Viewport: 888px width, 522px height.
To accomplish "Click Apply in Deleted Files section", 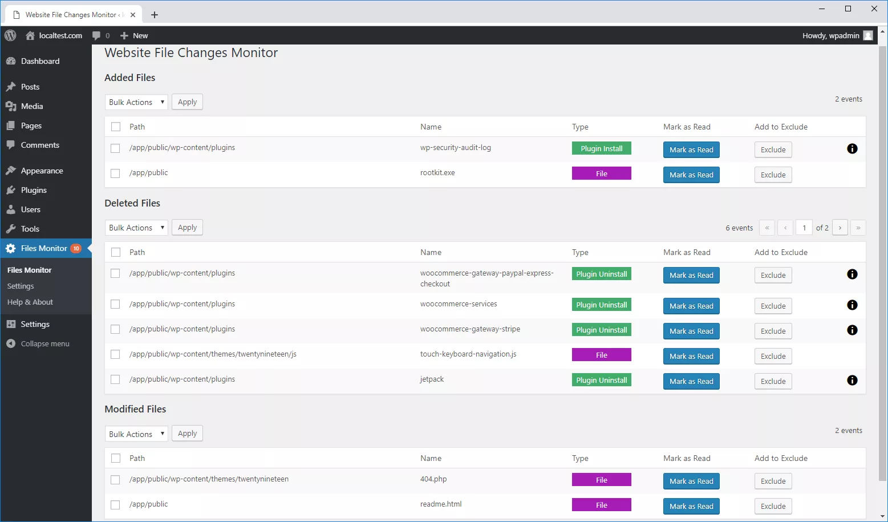I will [187, 227].
